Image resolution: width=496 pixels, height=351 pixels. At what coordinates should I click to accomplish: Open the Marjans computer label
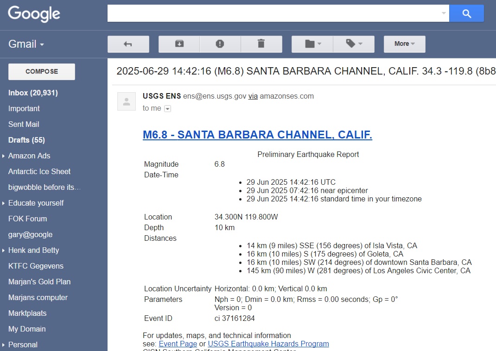click(38, 298)
